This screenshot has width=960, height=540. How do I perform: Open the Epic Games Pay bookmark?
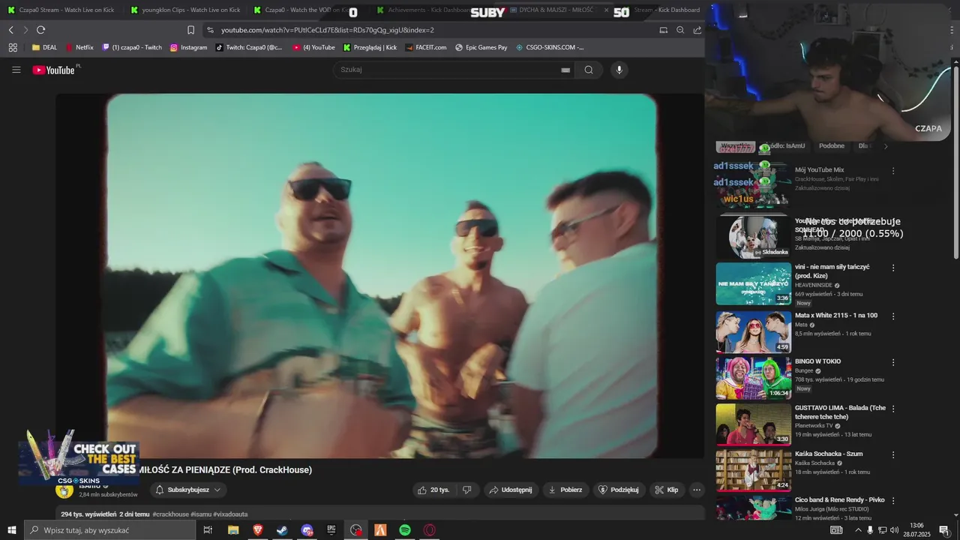click(x=481, y=47)
